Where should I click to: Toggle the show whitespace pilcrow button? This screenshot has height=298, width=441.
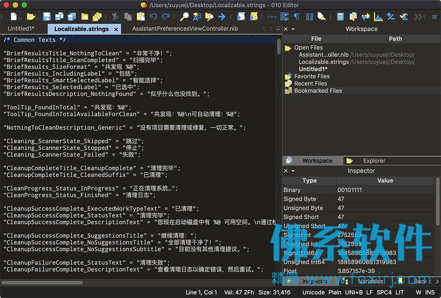coord(296,17)
